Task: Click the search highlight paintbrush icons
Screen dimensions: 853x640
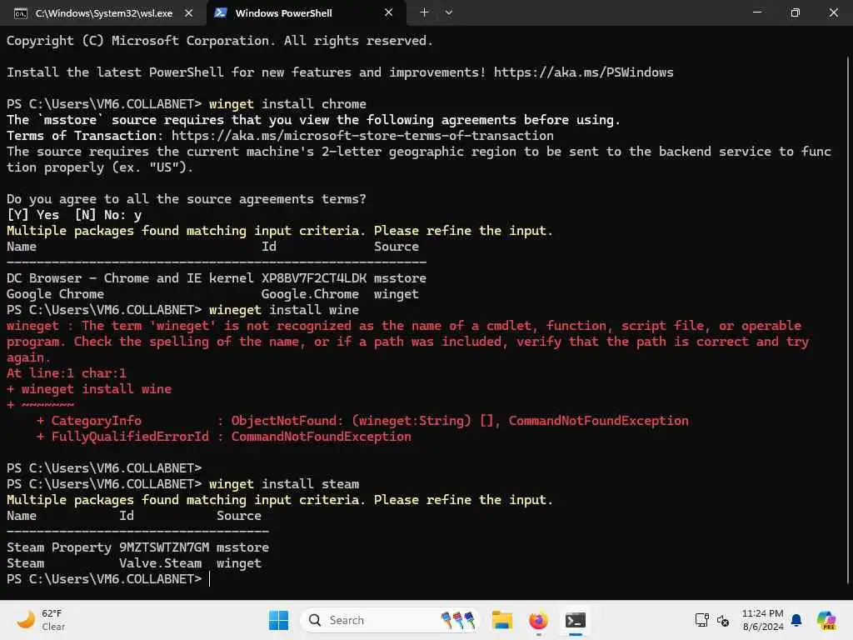Action: [458, 620]
